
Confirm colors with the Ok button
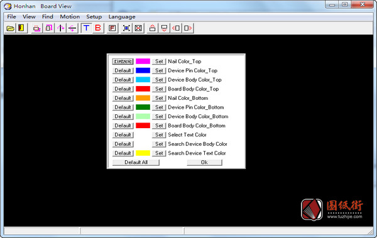point(204,162)
